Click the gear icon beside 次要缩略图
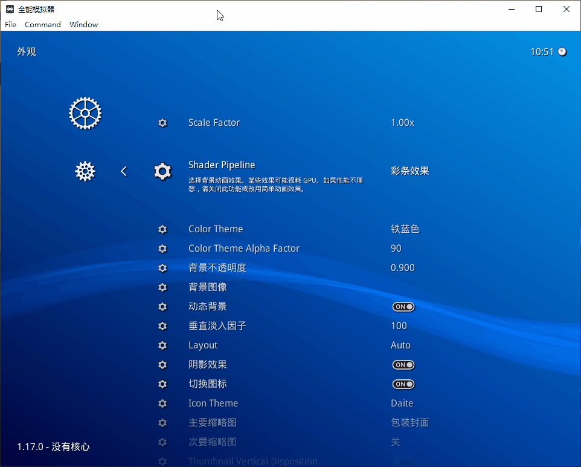Viewport: 581px width, 467px height. click(x=162, y=442)
